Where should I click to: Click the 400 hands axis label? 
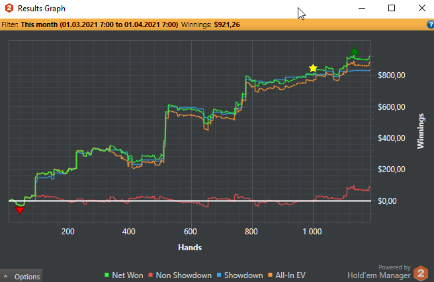(x=129, y=231)
